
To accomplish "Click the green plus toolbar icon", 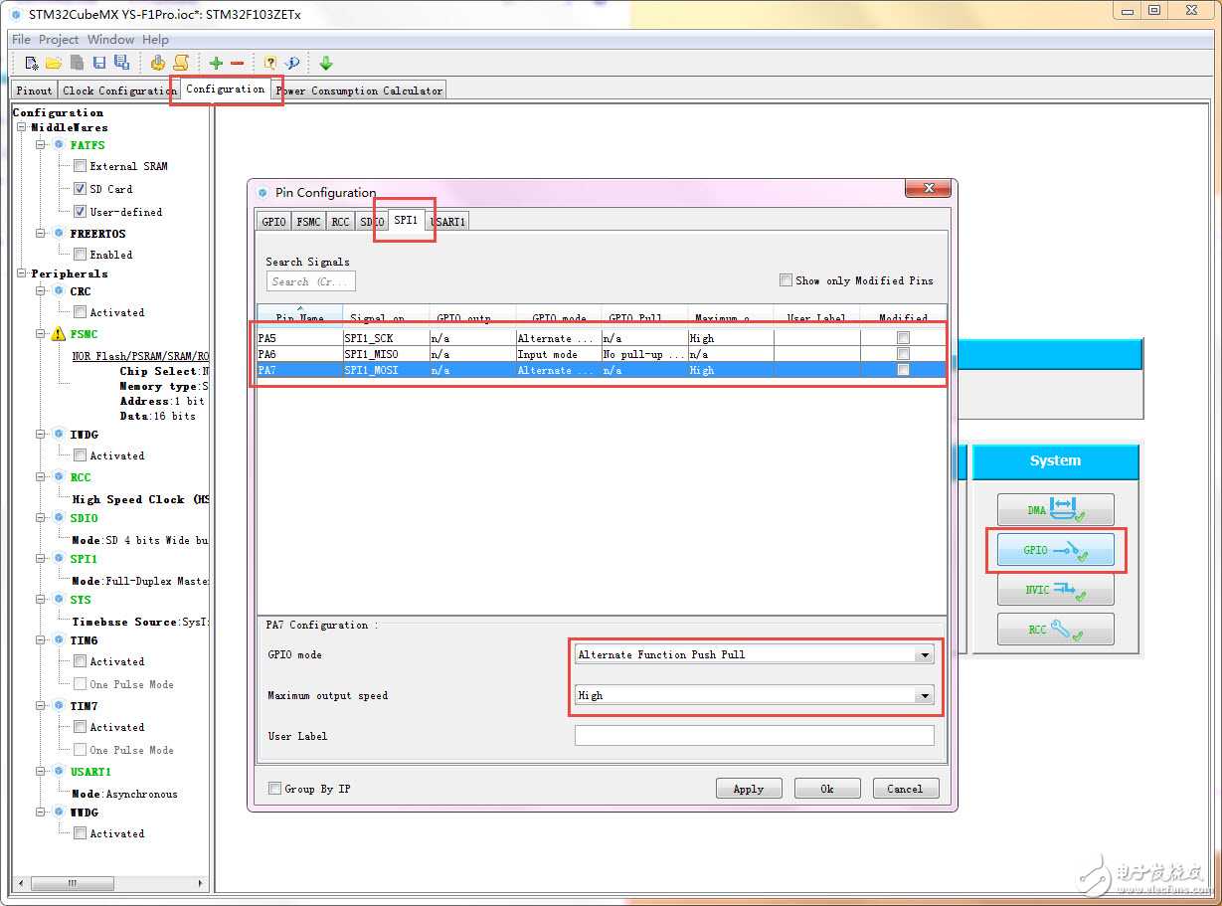I will 216,63.
